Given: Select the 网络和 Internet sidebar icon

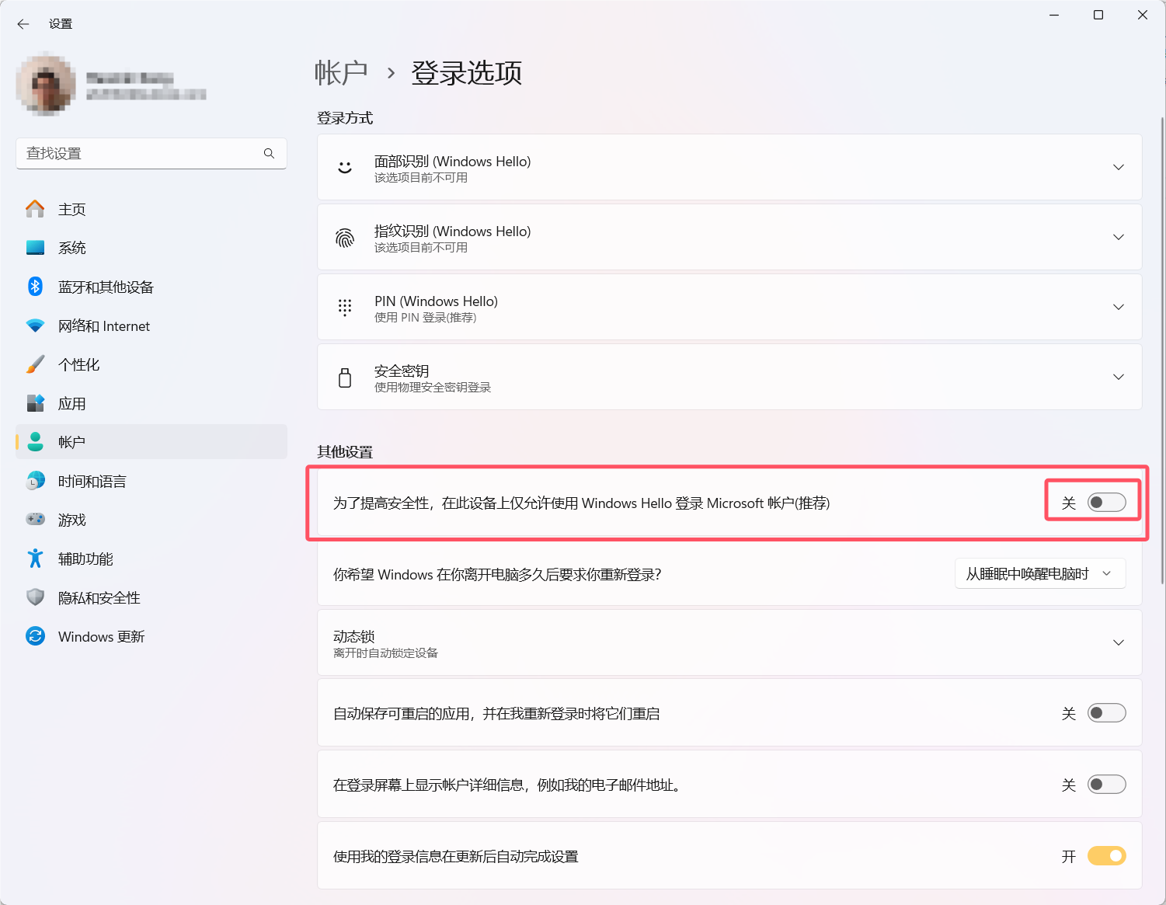Looking at the screenshot, I should (x=35, y=325).
